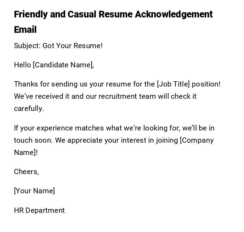Click the "[Company" placeholder word
This screenshot has height=232, width=244.
pyautogui.click(x=197, y=140)
